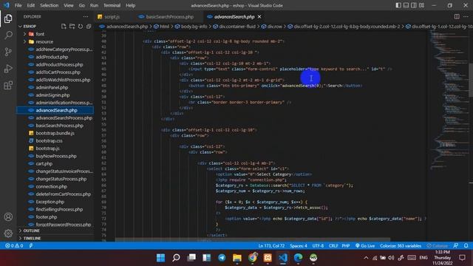Open notifications bell in status bar
This screenshot has height=266, width=473.
click(466, 246)
